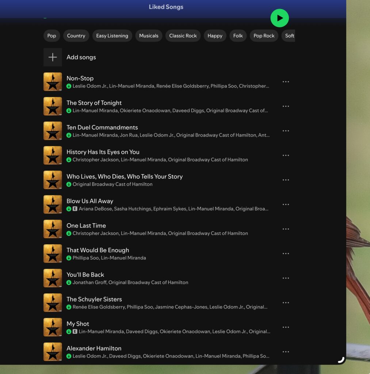The width and height of the screenshot is (370, 374).
Task: Select the partially visible Soft filter chip
Action: click(289, 36)
